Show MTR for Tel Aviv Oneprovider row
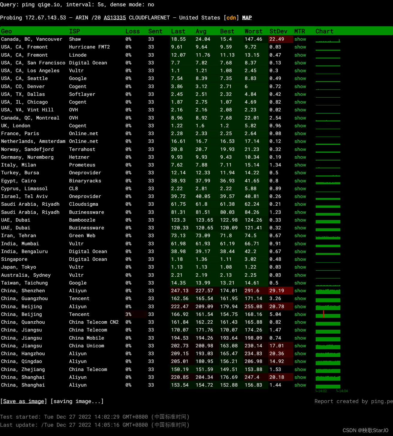Viewport: 393px width, 436px height. point(300,196)
